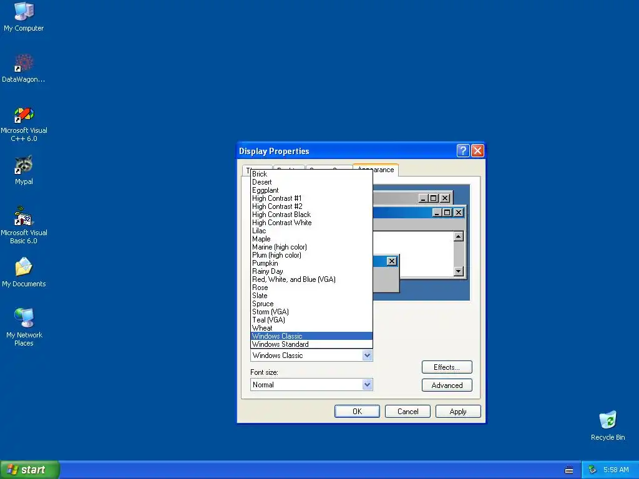The width and height of the screenshot is (639, 479).
Task: Choose Eggplant color scheme
Action: pos(311,190)
